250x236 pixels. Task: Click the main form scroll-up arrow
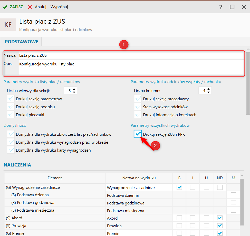pos(248,50)
